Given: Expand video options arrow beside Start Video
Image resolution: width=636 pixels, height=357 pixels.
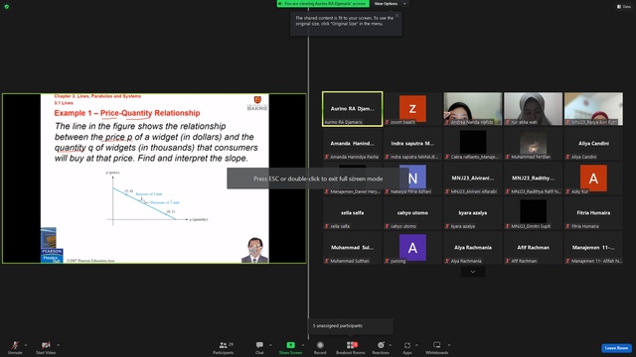Looking at the screenshot, I should [58, 345].
